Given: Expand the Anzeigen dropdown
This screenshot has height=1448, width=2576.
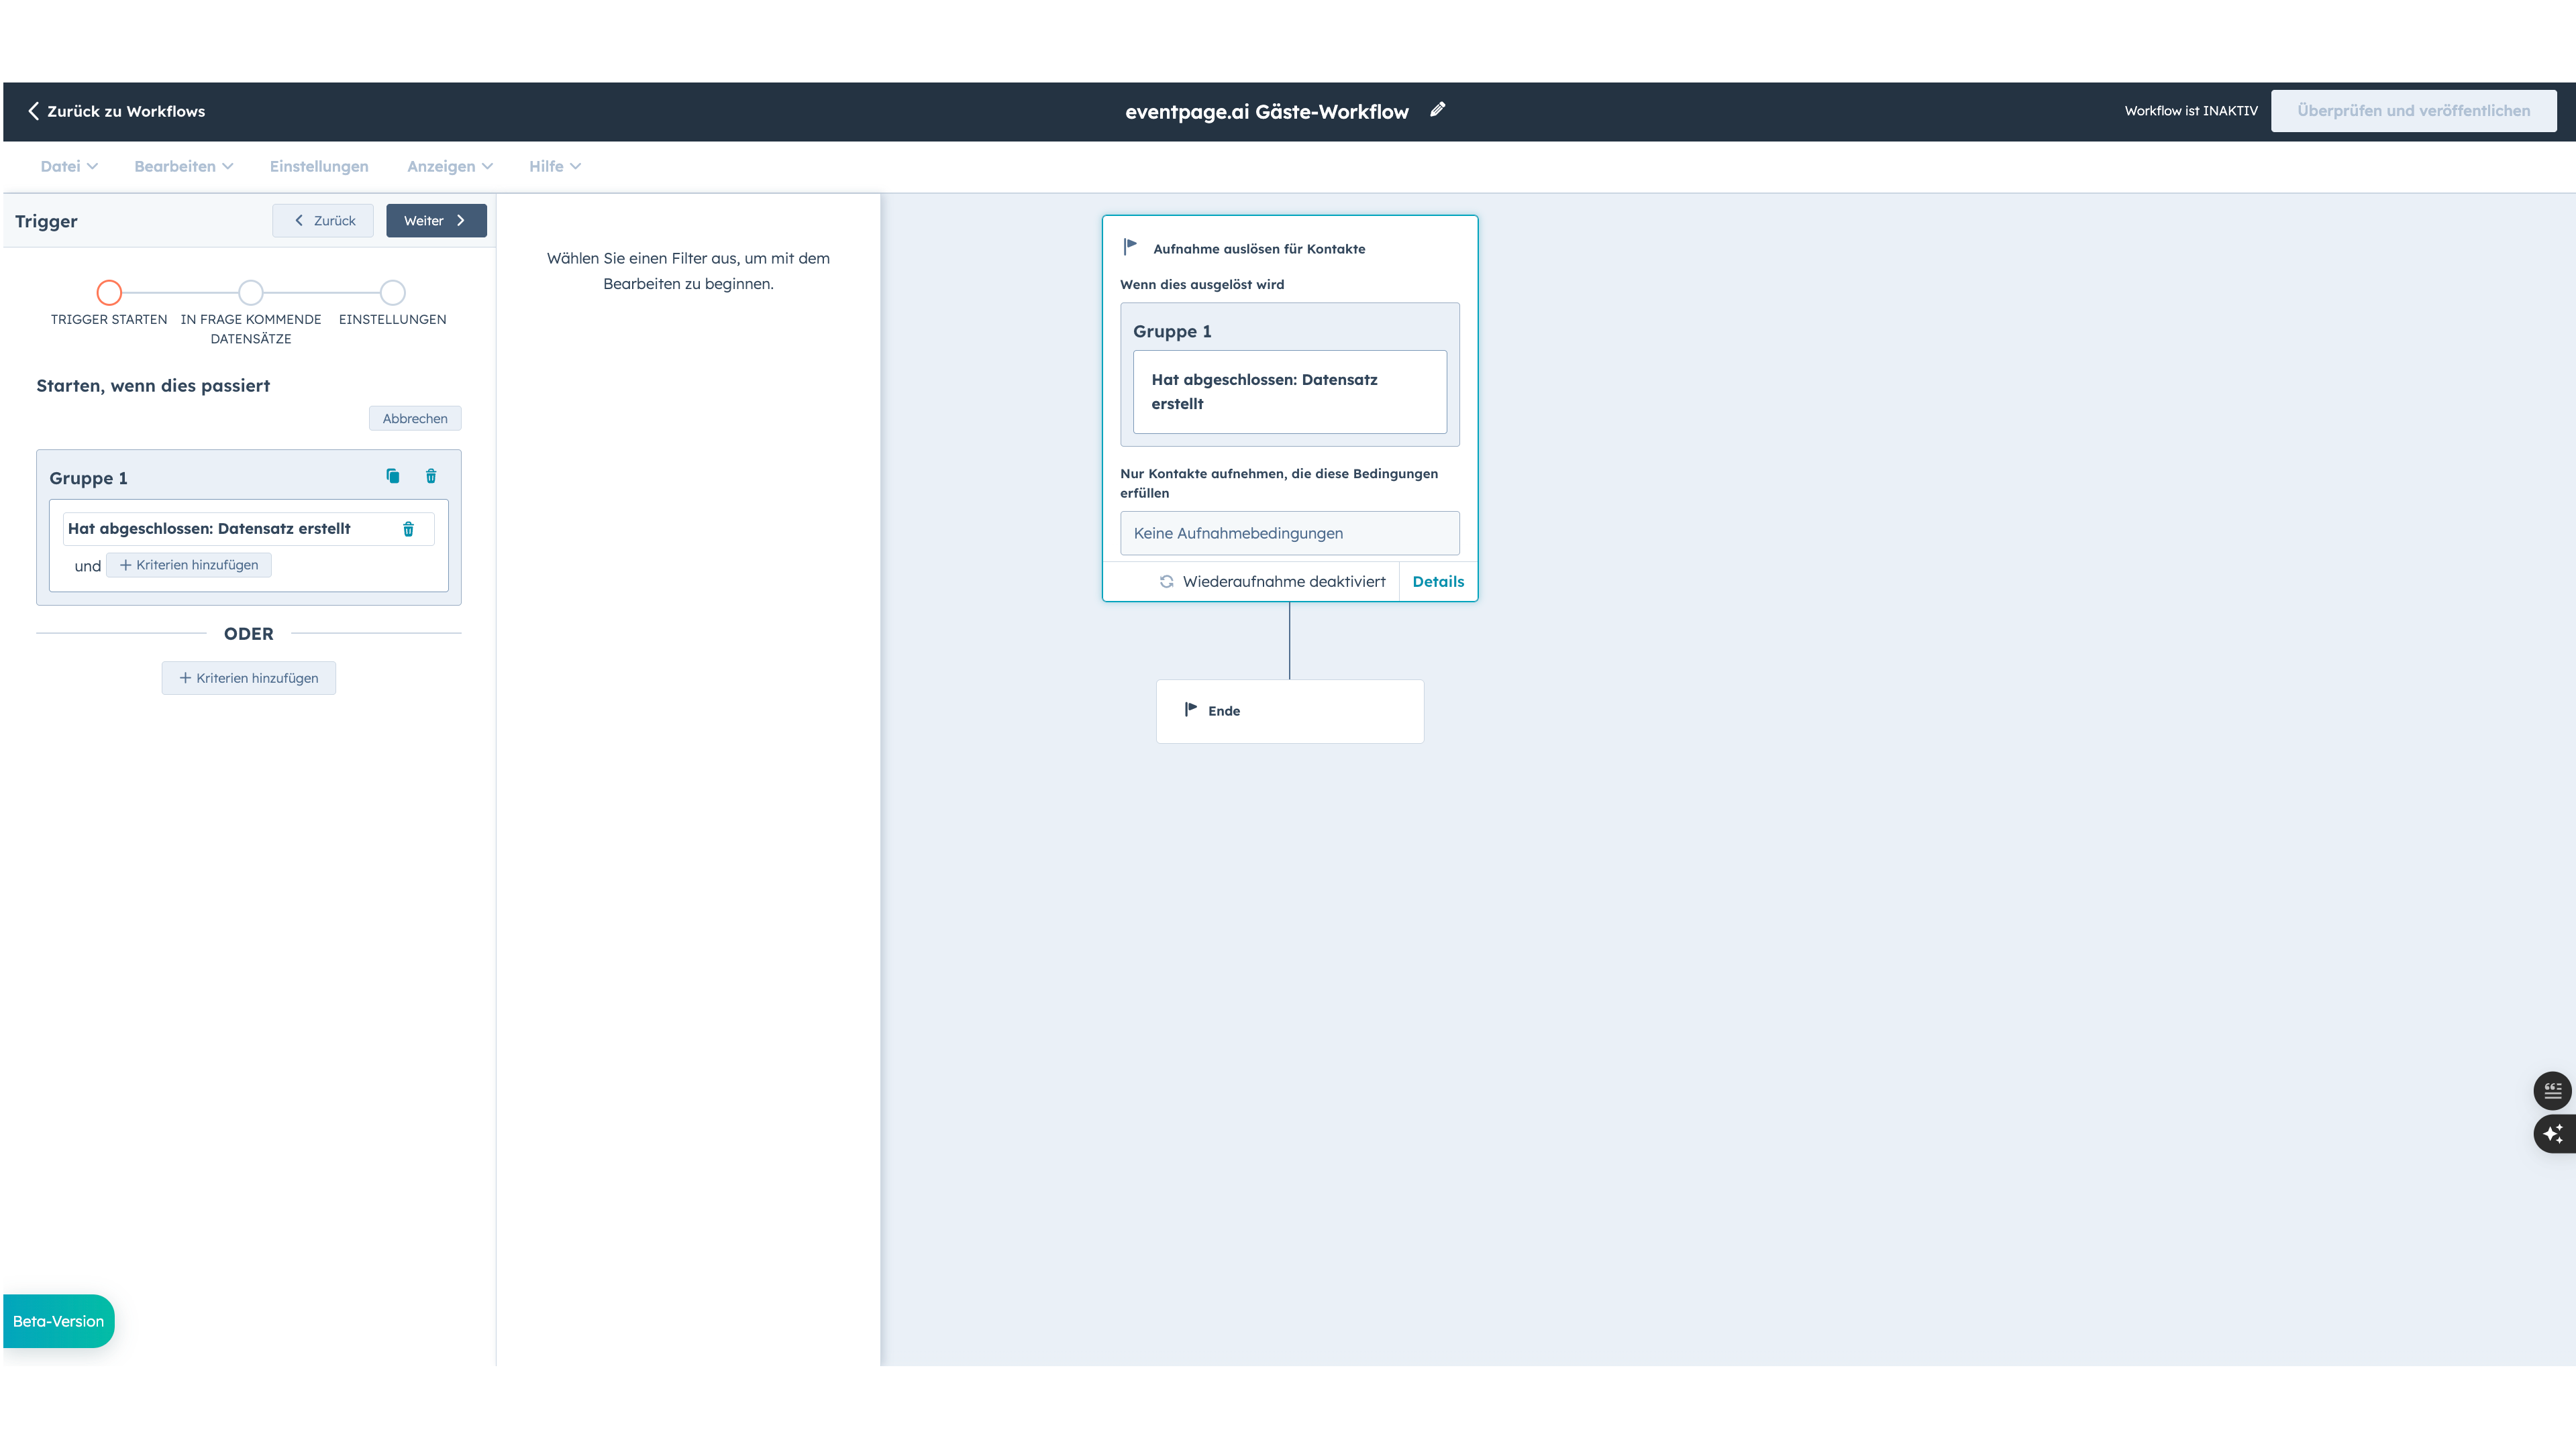Looking at the screenshot, I should [x=449, y=166].
